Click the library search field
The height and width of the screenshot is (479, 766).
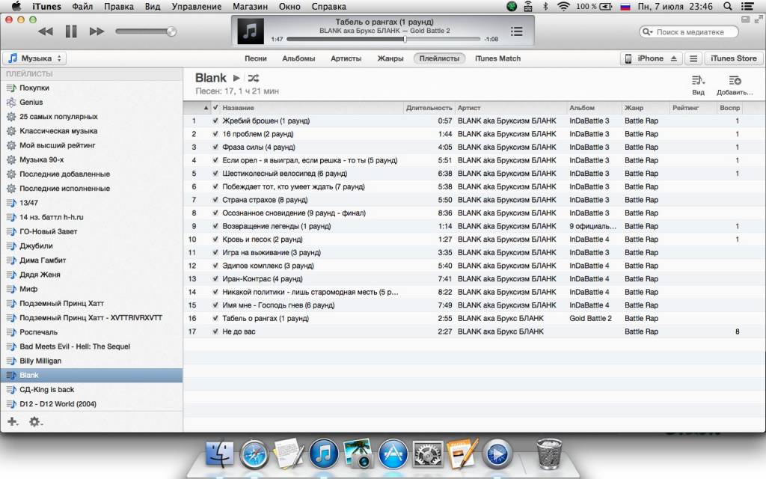(689, 31)
